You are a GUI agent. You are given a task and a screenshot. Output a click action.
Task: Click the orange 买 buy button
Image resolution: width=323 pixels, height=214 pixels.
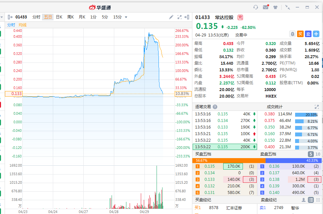[x=300, y=34]
